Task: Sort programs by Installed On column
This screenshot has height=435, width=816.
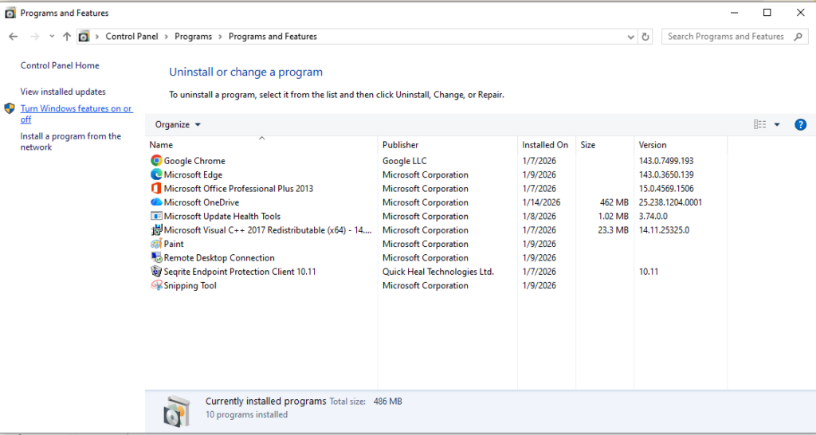Action: [x=545, y=145]
